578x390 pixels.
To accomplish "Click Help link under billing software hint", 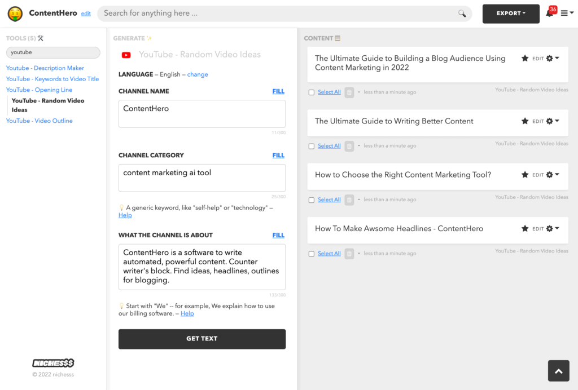I will pyautogui.click(x=187, y=313).
